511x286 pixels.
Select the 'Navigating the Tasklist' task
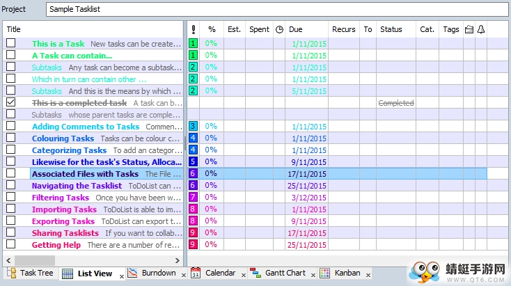[x=77, y=186]
